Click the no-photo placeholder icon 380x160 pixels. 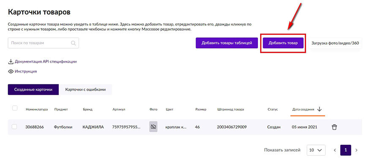tap(153, 127)
